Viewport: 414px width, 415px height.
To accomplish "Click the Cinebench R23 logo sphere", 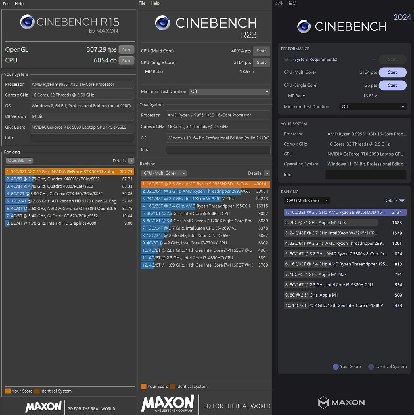I will pyautogui.click(x=162, y=23).
